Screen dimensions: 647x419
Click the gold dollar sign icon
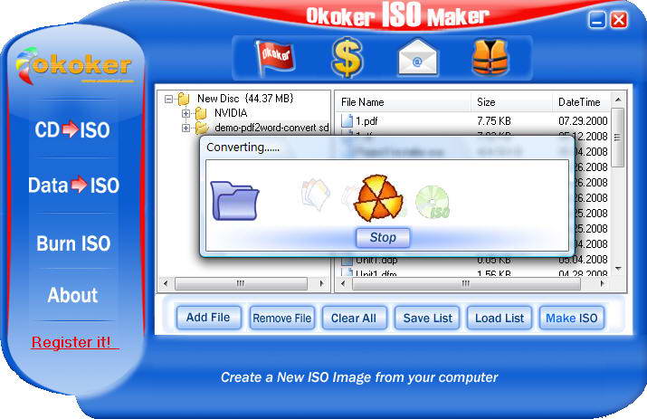pos(346,58)
